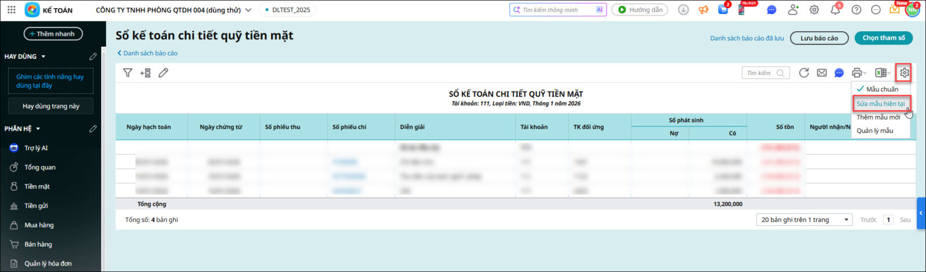The width and height of the screenshot is (926, 272).
Task: Open the print options dropdown
Action: tap(859, 73)
